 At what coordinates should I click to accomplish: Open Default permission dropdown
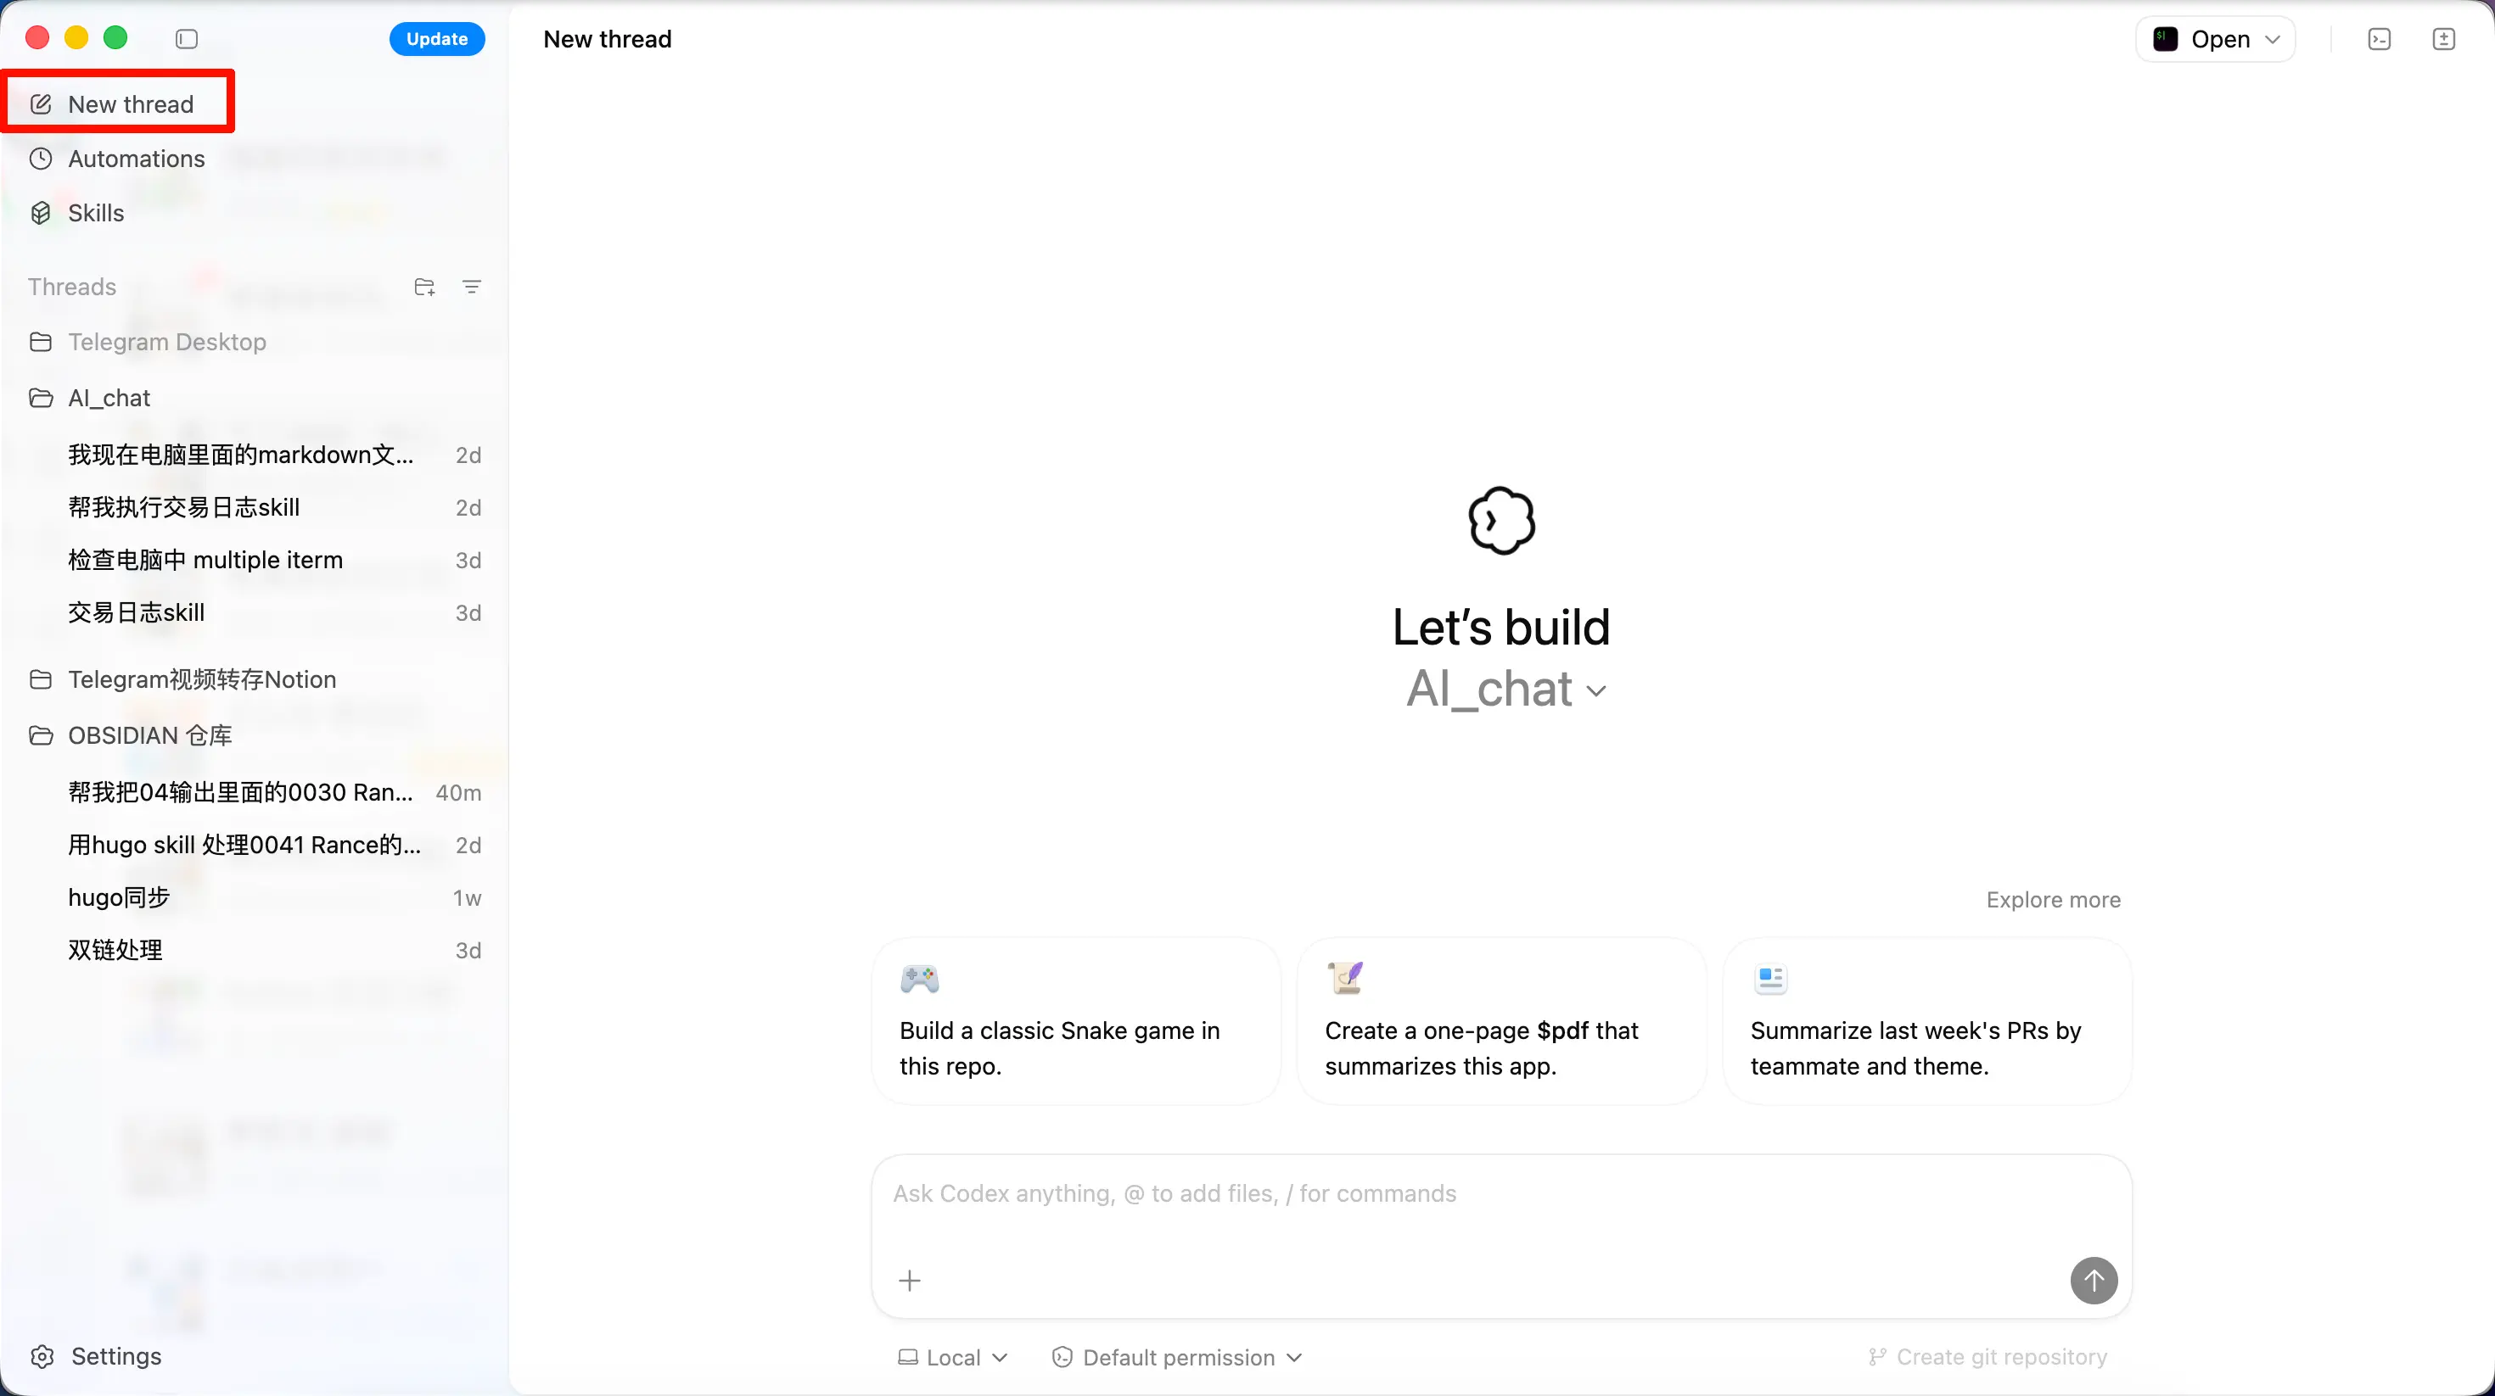coord(1178,1357)
